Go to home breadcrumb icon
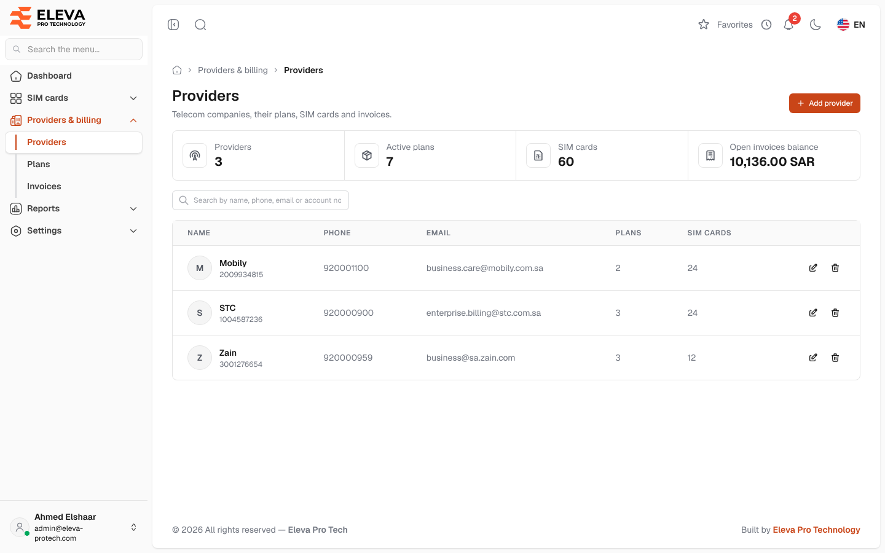The width and height of the screenshot is (885, 553). pyautogui.click(x=177, y=70)
